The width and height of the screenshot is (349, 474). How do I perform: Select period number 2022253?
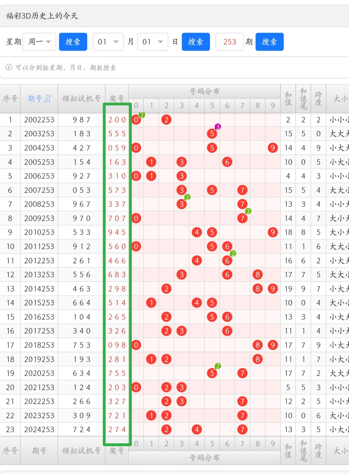39,401
